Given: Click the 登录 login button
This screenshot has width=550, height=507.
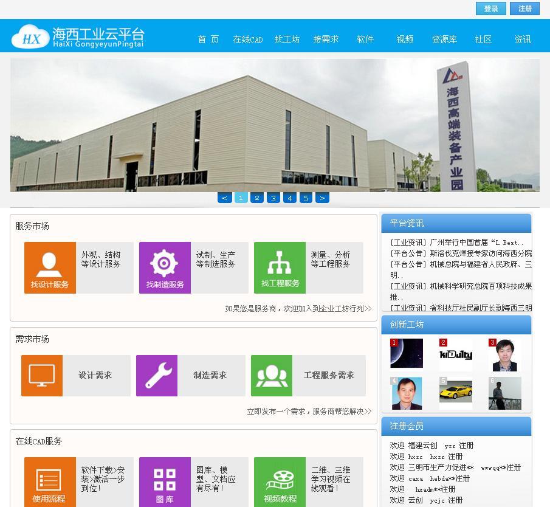Looking at the screenshot, I should [491, 9].
